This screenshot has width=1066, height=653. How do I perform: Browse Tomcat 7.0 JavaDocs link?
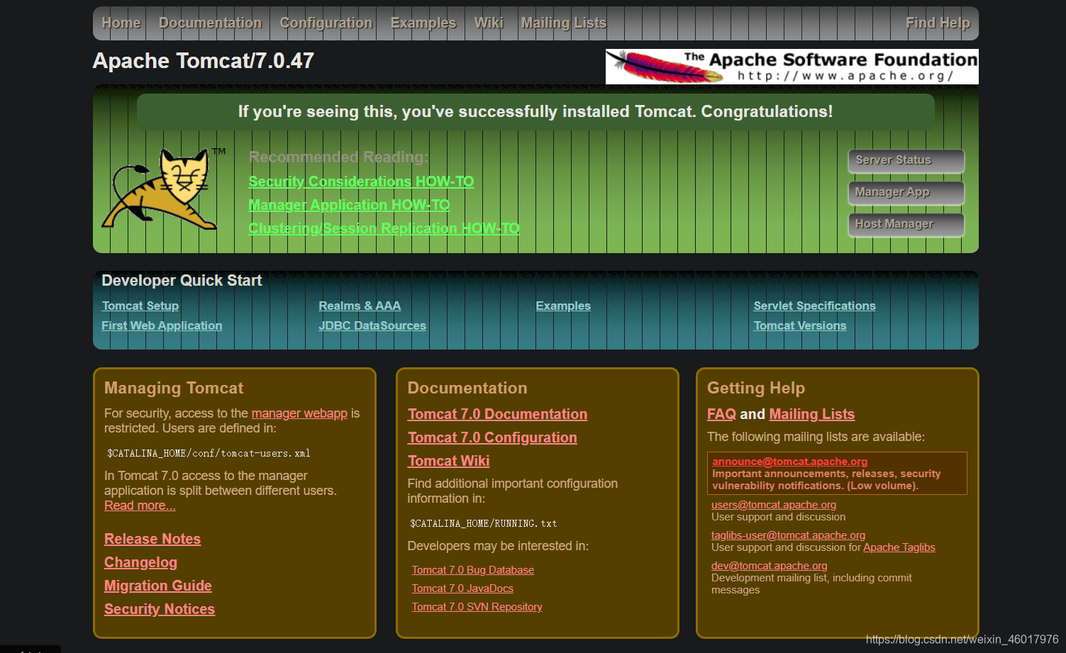[462, 588]
